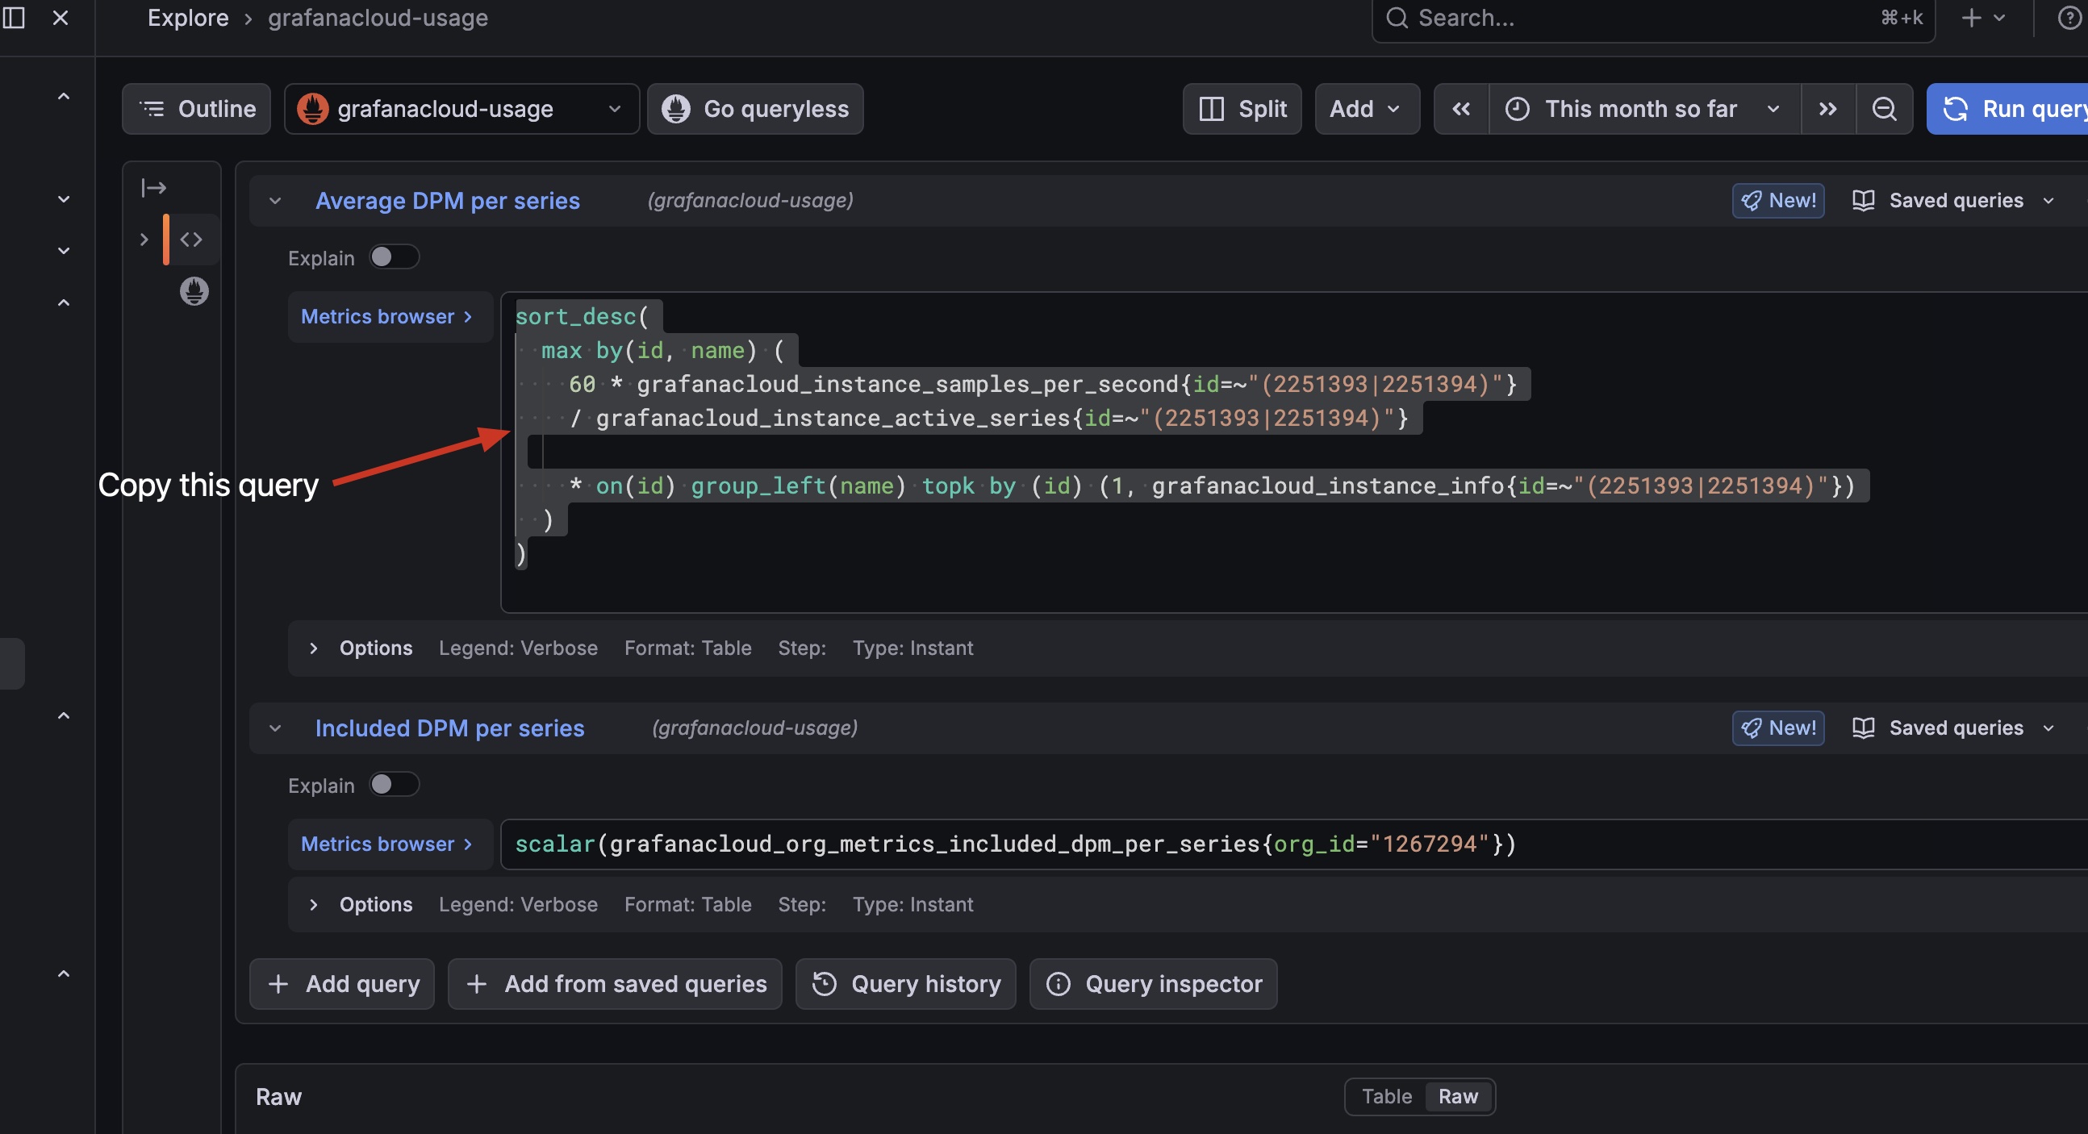The height and width of the screenshot is (1134, 2088).
Task: Select the code brackets query icon
Action: (191, 239)
